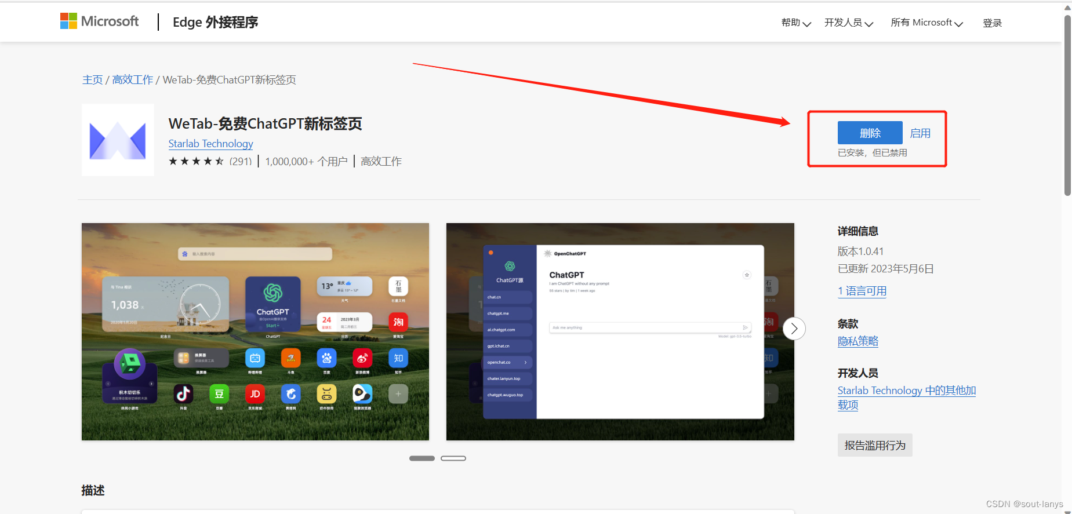The image size is (1072, 514).
Task: Expand the 开发人员 dropdown menu
Action: [x=848, y=23]
